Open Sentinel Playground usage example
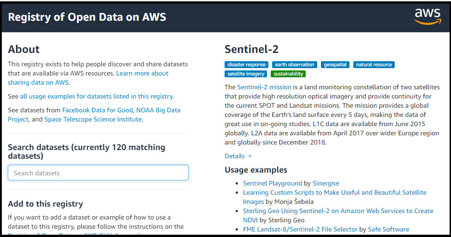 click(x=273, y=183)
